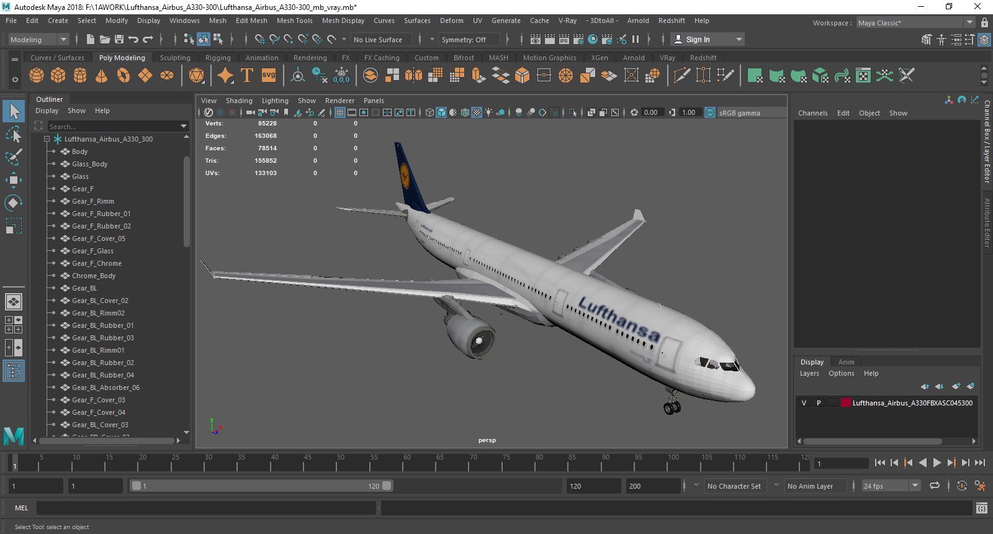Screen dimensions: 993x534
Task: Select Gear_F_Chrome in the Outliner
Action: [97, 263]
